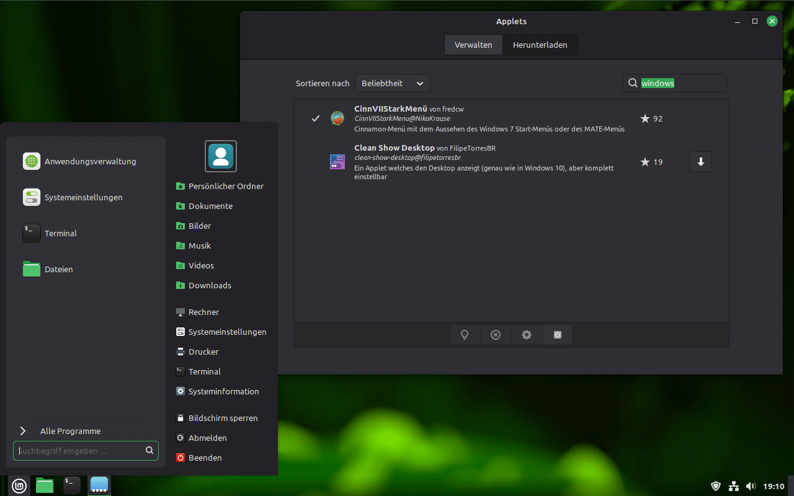Open the Terminal from the start menu sidebar
The width and height of the screenshot is (794, 496).
pos(60,233)
